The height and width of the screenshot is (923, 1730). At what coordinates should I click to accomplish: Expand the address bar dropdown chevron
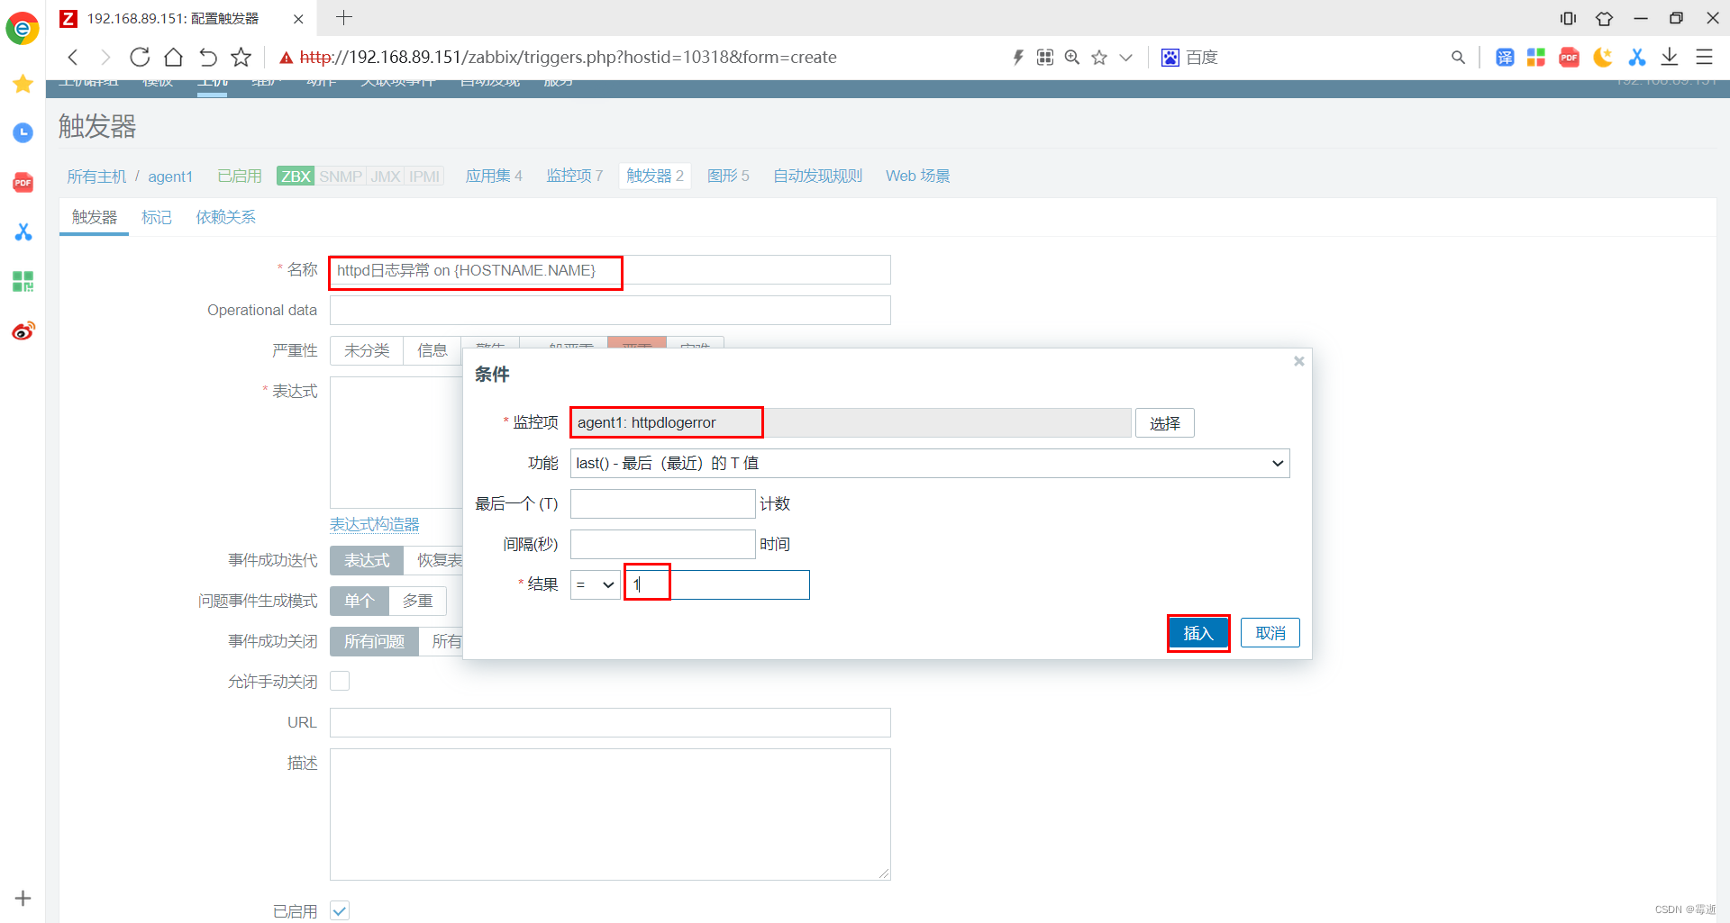click(1125, 58)
